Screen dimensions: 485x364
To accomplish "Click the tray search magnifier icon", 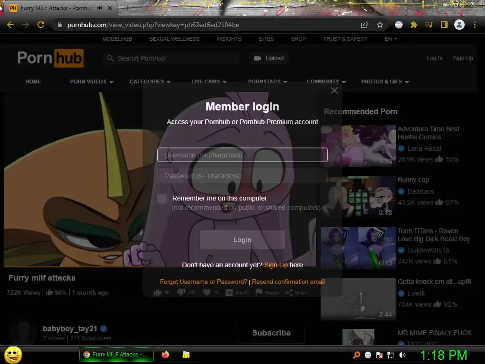I will pyautogui.click(x=357, y=355).
